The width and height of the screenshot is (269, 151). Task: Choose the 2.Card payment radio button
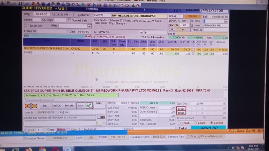coord(195,123)
